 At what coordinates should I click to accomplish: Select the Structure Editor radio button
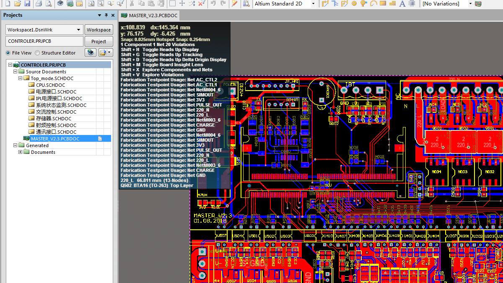[x=37, y=53]
